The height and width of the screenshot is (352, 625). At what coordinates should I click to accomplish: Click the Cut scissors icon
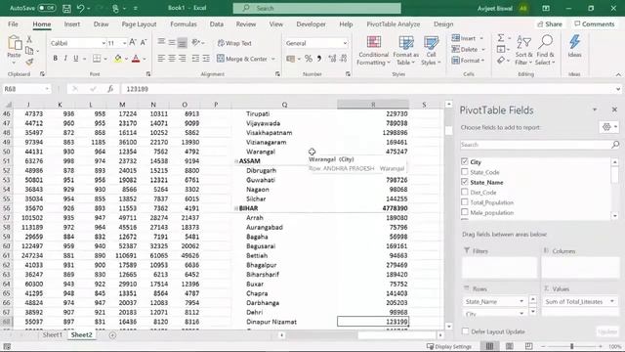pos(29,39)
